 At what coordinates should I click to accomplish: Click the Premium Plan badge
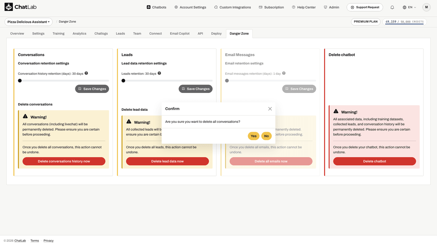click(366, 22)
